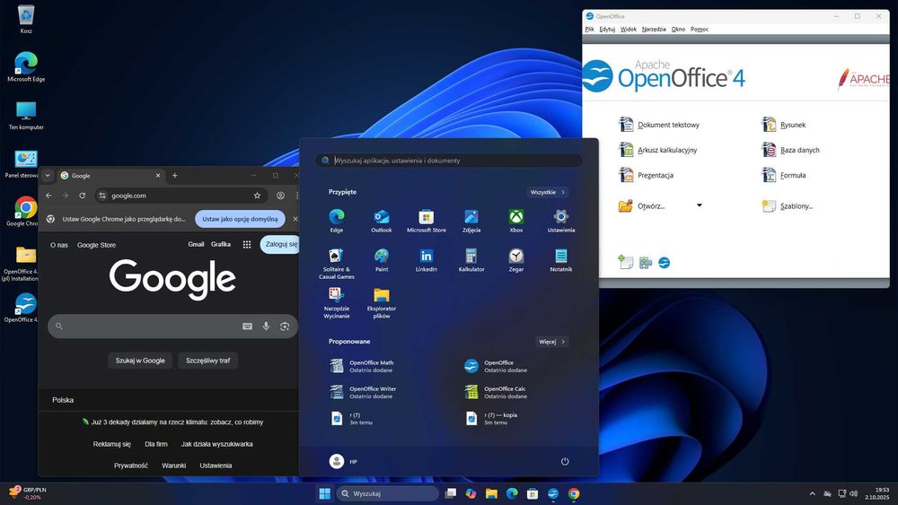Viewport: 898px width, 505px height.
Task: Open Eksplorator plików in Start menu
Action: 382,302
